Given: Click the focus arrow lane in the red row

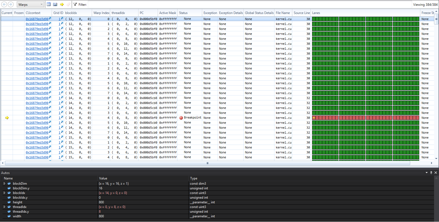Looking at the screenshot, I should [x=314, y=118].
